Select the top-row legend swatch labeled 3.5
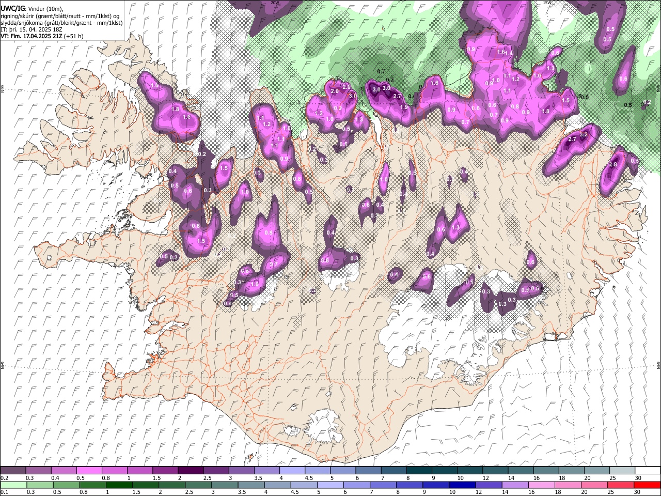This screenshot has width=661, height=496. (x=266, y=471)
